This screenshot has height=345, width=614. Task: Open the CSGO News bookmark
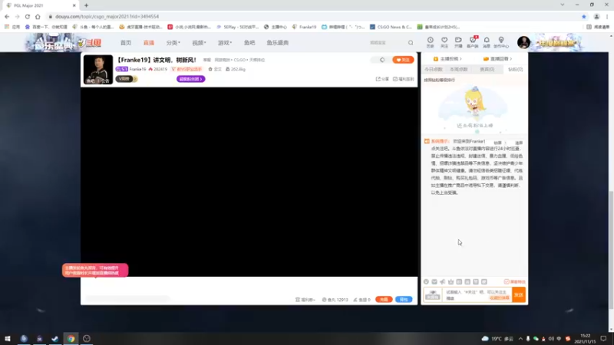[x=391, y=27]
